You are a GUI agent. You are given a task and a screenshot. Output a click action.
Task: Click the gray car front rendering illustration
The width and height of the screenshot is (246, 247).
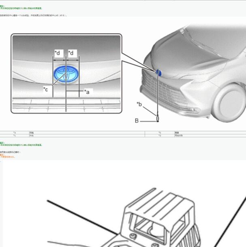[193, 73]
